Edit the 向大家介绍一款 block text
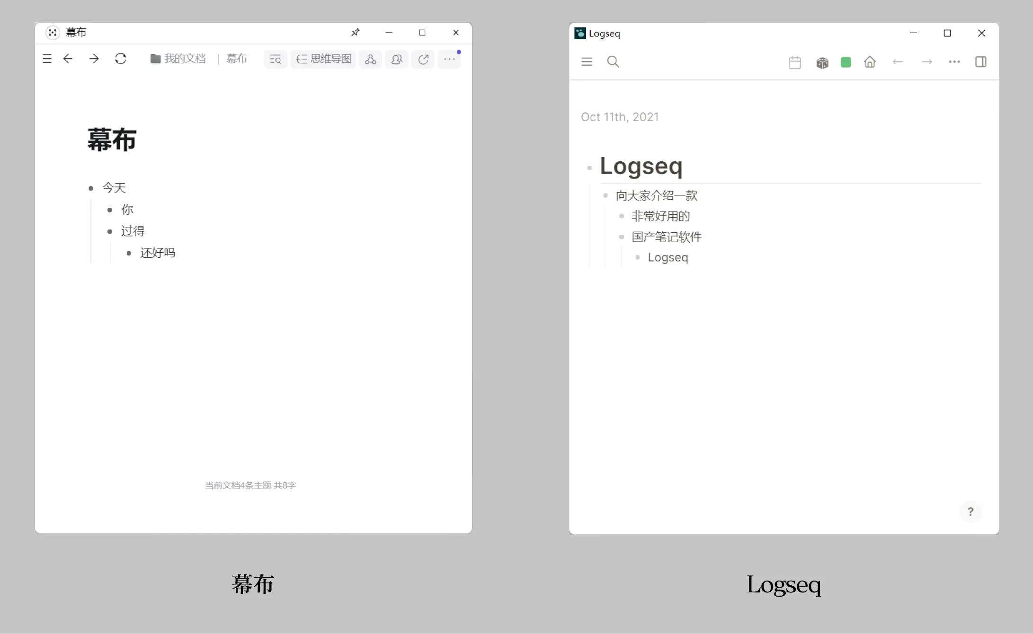Screen dimensions: 1033x634 pos(657,195)
